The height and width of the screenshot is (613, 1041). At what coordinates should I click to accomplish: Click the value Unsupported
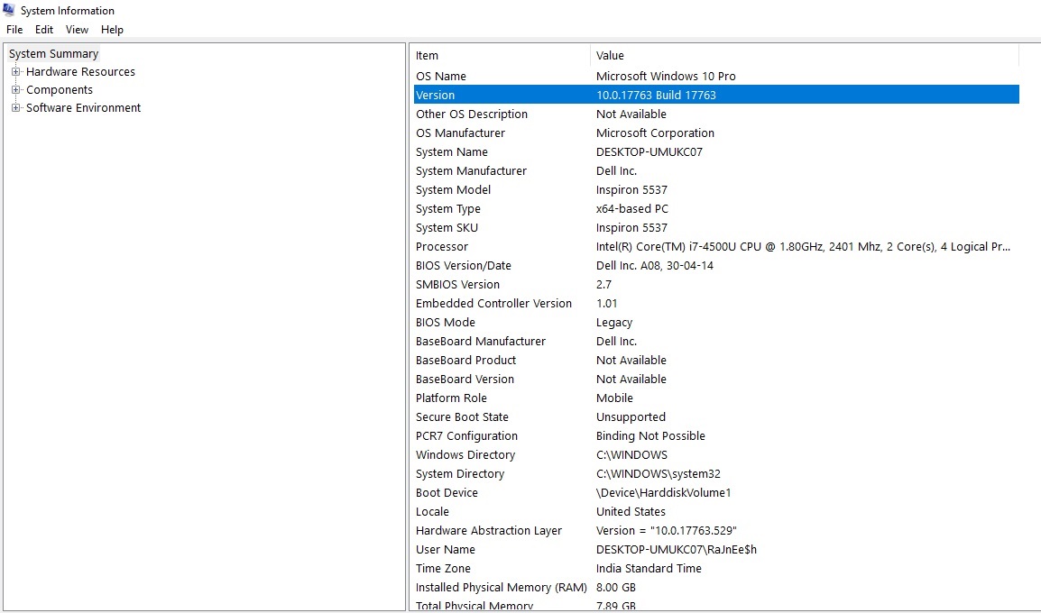[x=631, y=416]
